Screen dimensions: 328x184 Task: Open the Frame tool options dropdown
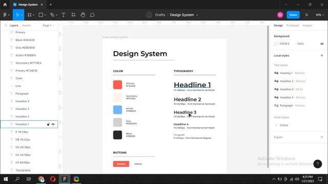[x=34, y=15]
